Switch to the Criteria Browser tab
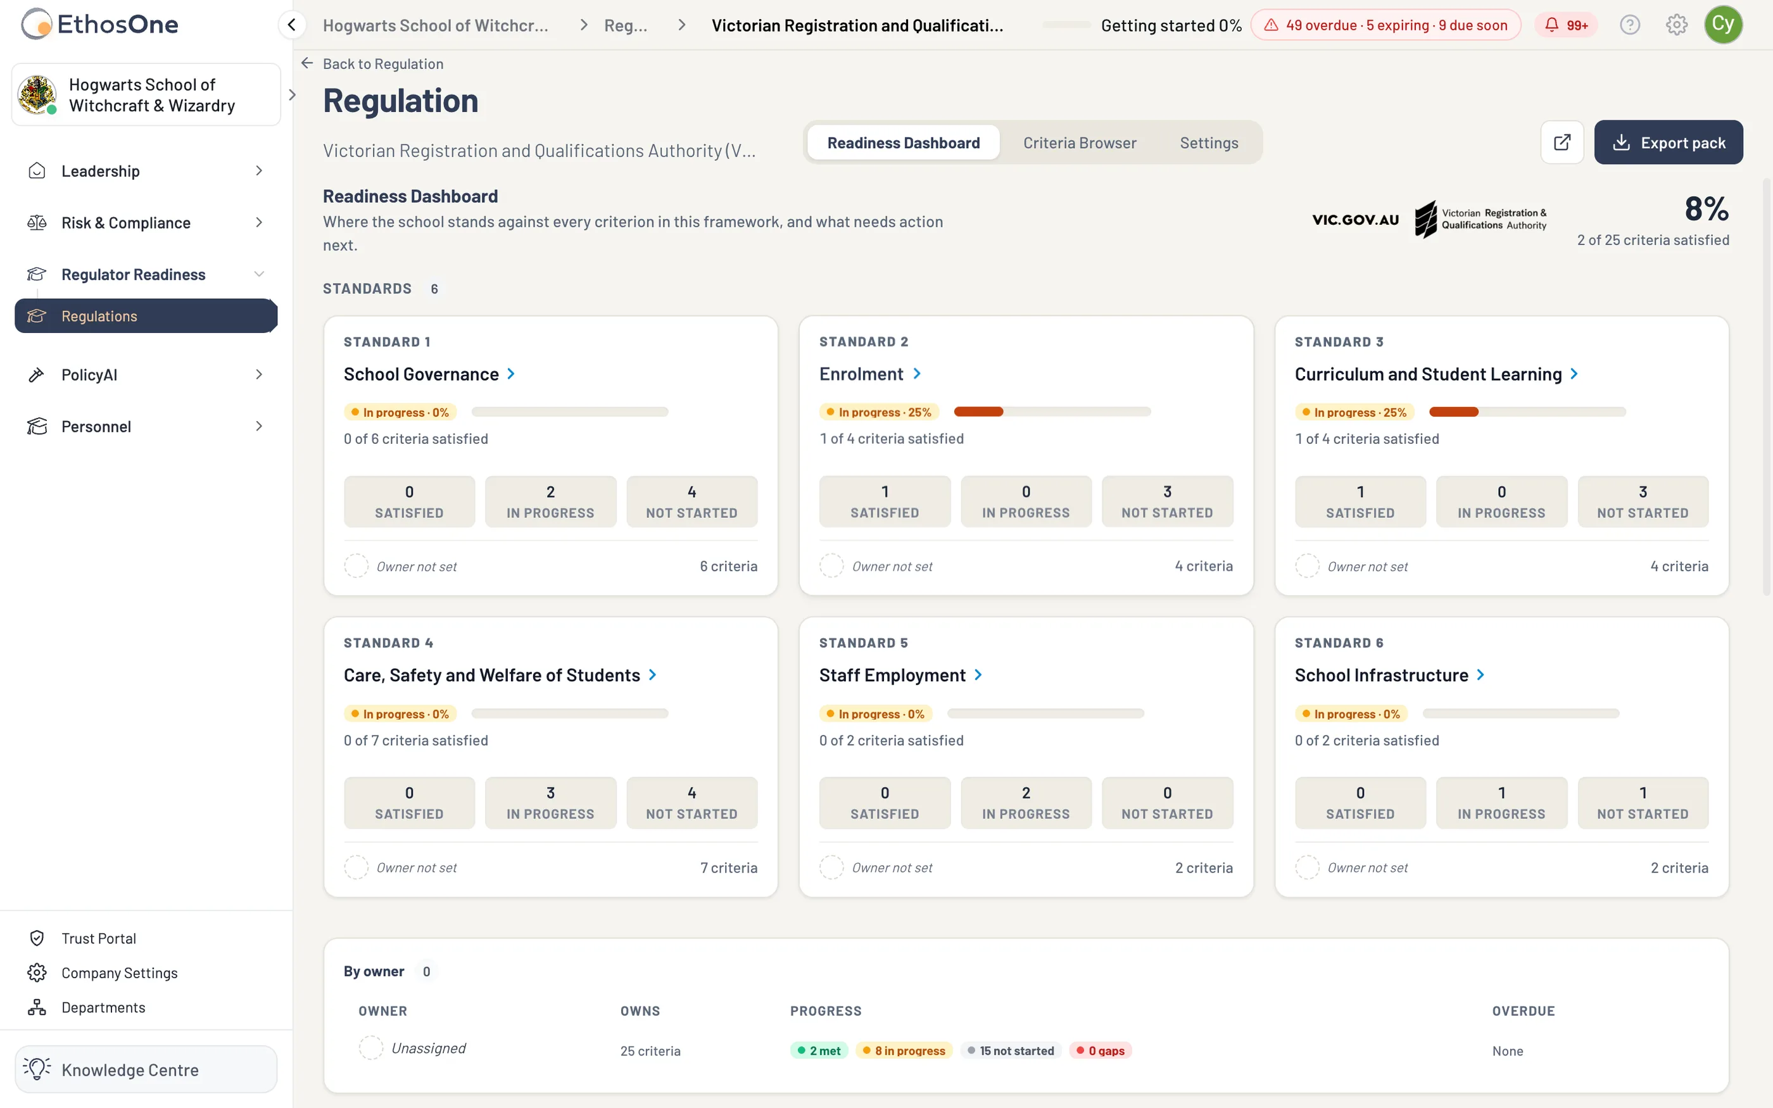The height and width of the screenshot is (1108, 1773). [1079, 142]
